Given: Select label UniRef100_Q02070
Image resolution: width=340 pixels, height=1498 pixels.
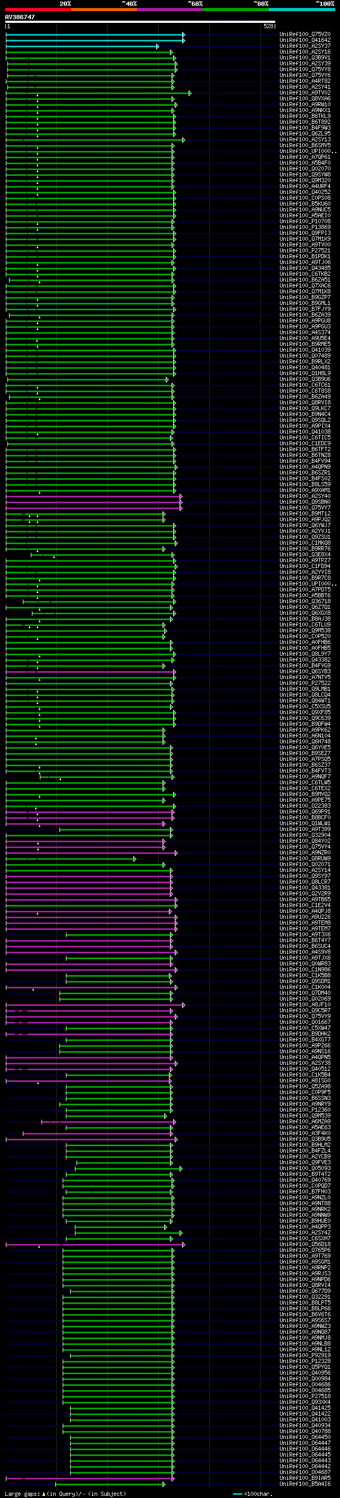Looking at the screenshot, I should tap(304, 168).
